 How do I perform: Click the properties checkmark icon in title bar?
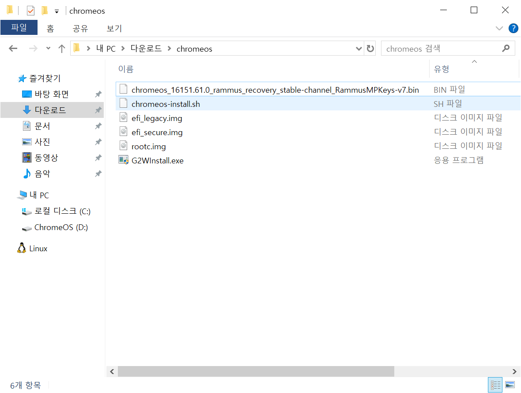tap(30, 11)
